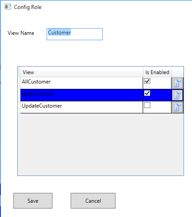Click the View Name input field
Image resolution: width=192 pixels, height=217 pixels.
(75, 34)
